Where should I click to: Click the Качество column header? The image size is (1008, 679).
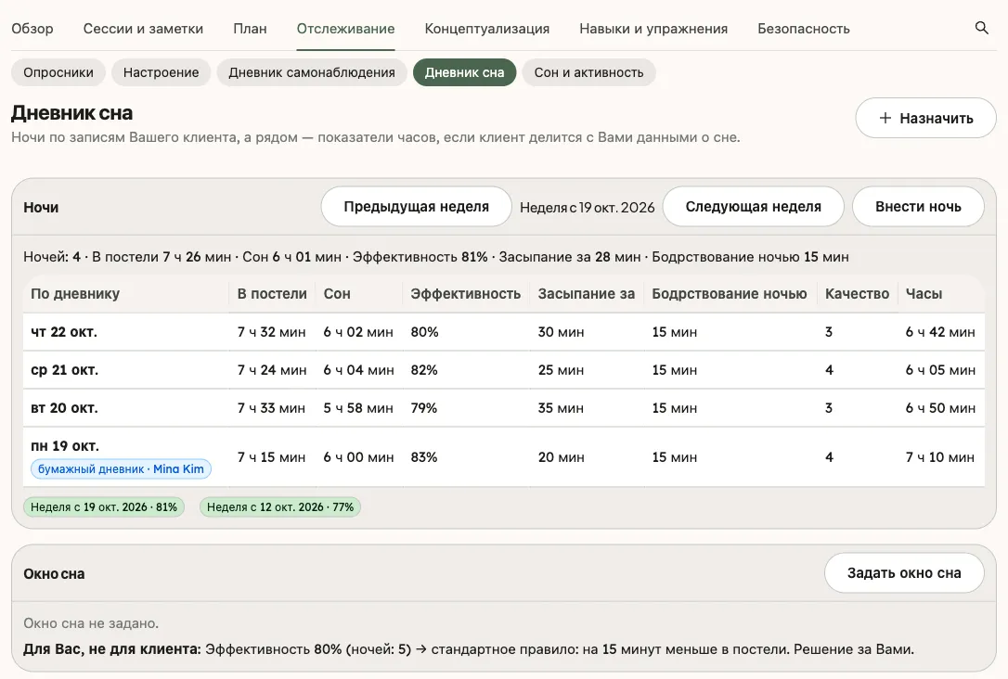(x=857, y=293)
